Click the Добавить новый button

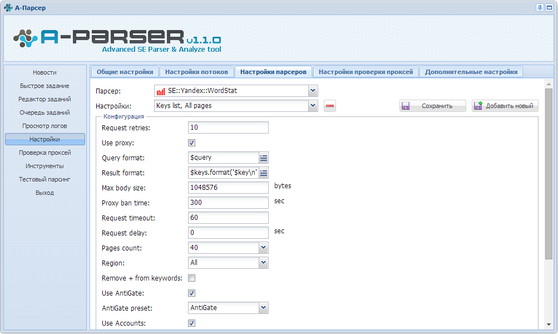[505, 106]
